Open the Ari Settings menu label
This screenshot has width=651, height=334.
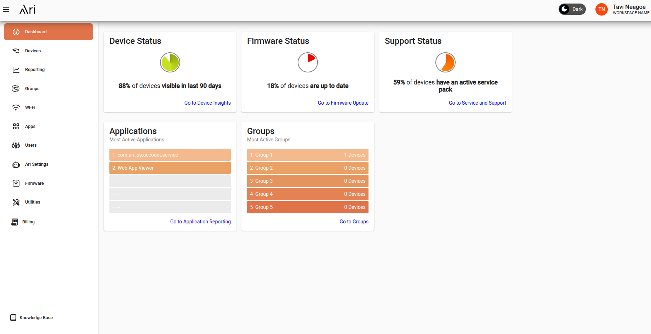pyautogui.click(x=36, y=164)
